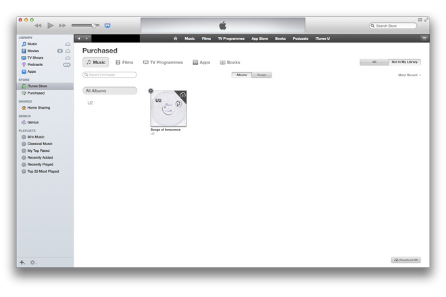The width and height of the screenshot is (446, 297).
Task: Open Books in the store navigation bar
Action: coord(280,38)
